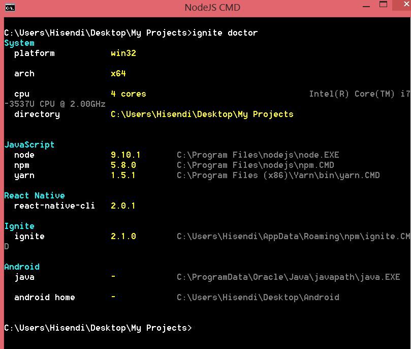Click the 'JavaScript' section heading

tap(29, 145)
